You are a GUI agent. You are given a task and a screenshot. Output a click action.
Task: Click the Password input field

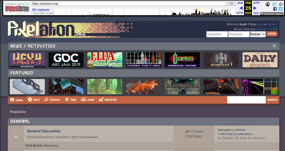239,34
